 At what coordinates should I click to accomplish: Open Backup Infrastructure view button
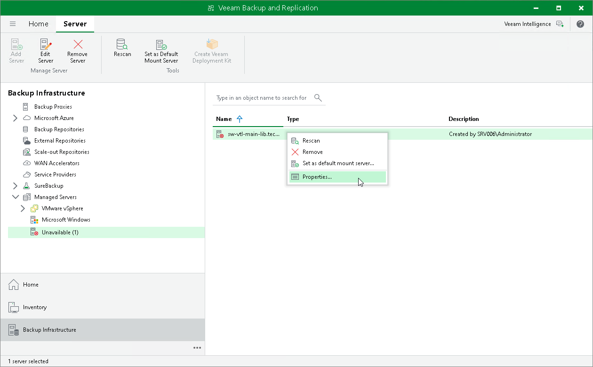coord(103,330)
